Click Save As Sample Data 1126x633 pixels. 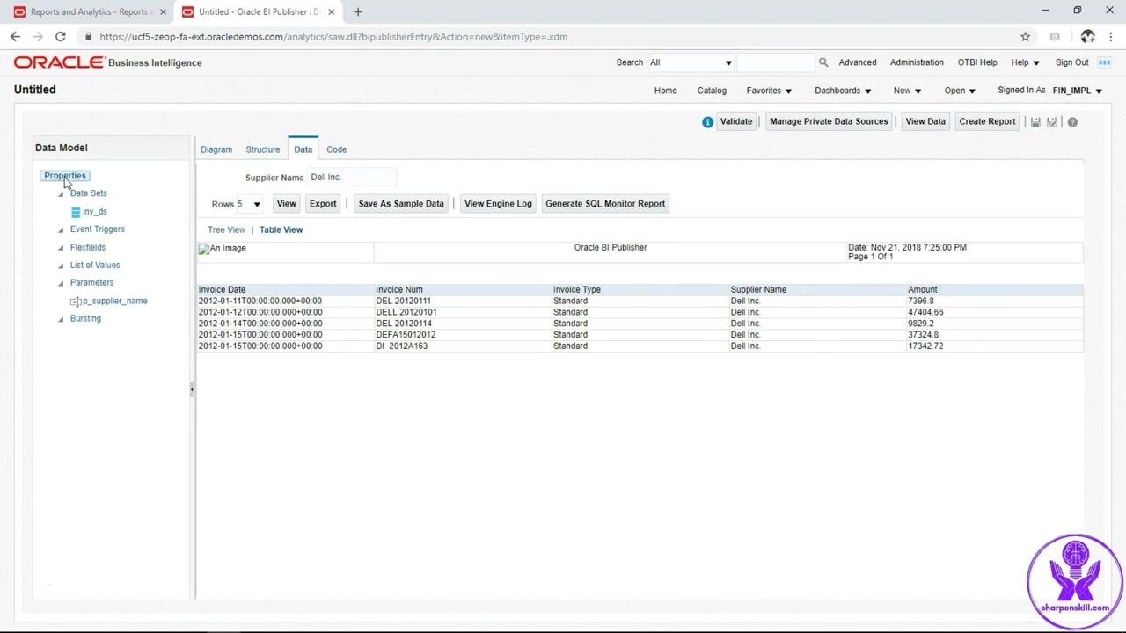[401, 204]
